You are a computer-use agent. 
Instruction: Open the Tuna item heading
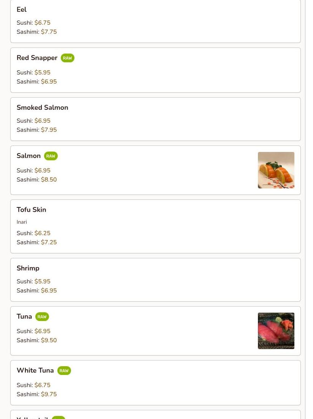click(x=24, y=316)
